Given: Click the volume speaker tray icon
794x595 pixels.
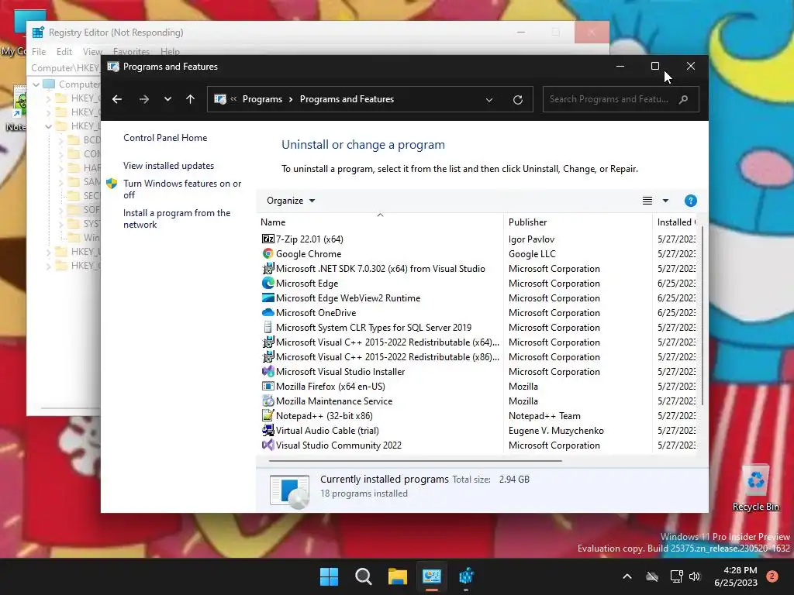Looking at the screenshot, I should click(695, 576).
